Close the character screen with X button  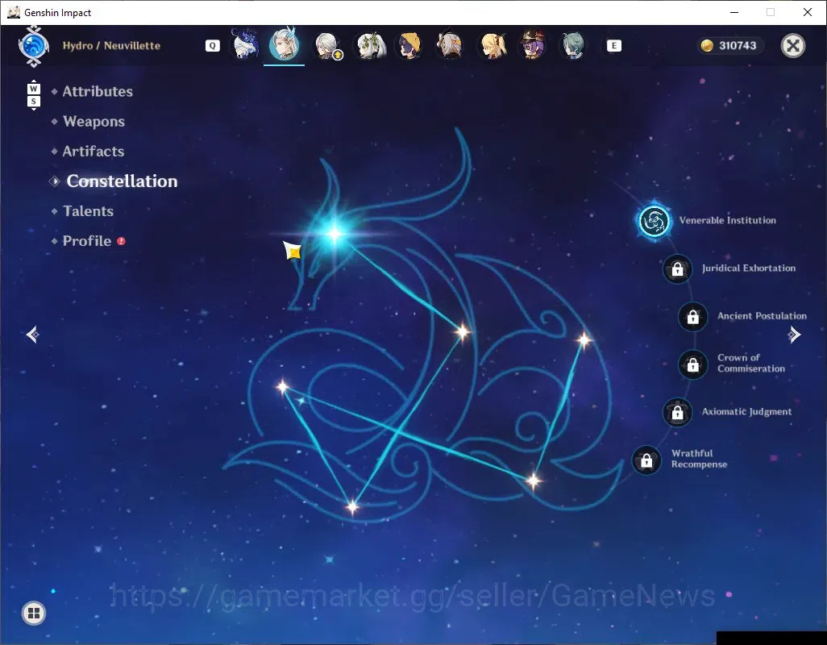[792, 46]
